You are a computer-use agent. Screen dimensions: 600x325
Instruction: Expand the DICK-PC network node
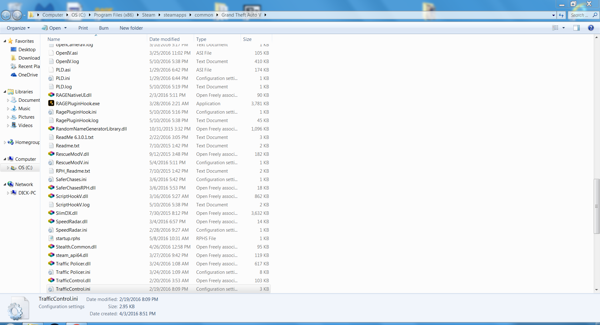click(8, 193)
